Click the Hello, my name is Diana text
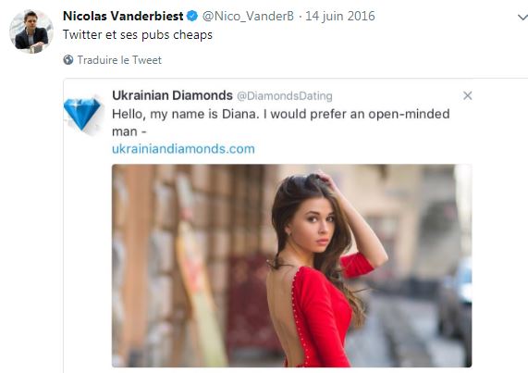The width and height of the screenshot is (528, 373). (x=186, y=114)
